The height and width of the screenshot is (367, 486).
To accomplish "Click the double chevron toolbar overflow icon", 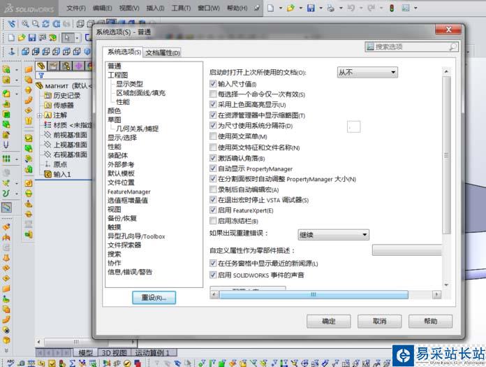I will coord(6,351).
